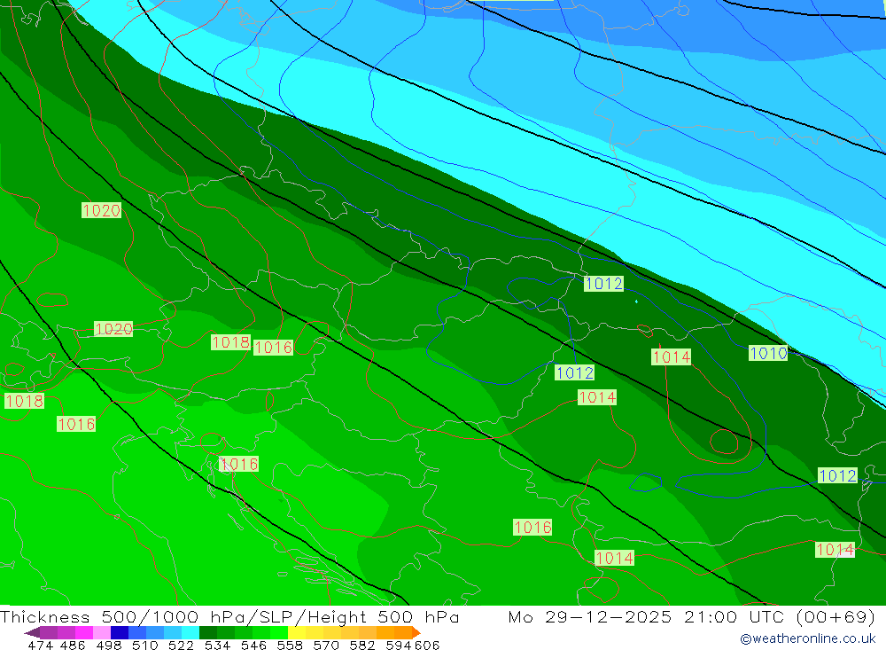Click the legend value 582
Viewport: 886px width, 650px height.
(361, 645)
